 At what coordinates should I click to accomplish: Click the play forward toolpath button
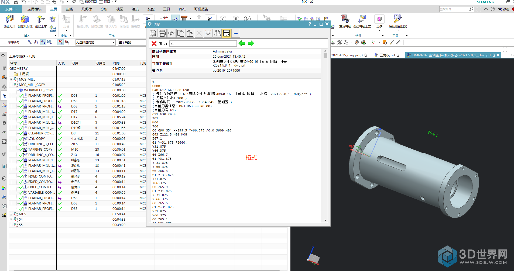[x=247, y=19]
